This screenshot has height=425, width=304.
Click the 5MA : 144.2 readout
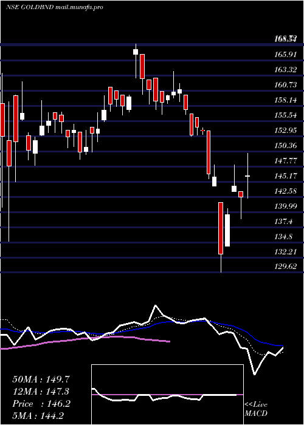(40, 415)
